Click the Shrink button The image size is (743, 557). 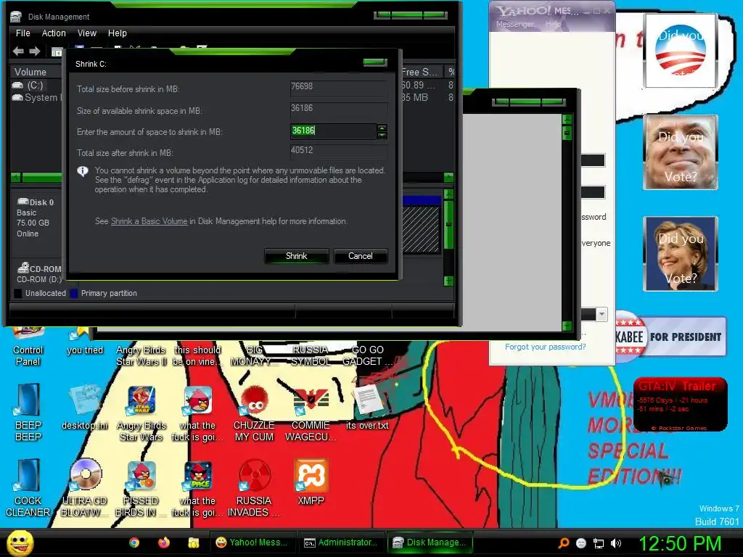pyautogui.click(x=296, y=256)
